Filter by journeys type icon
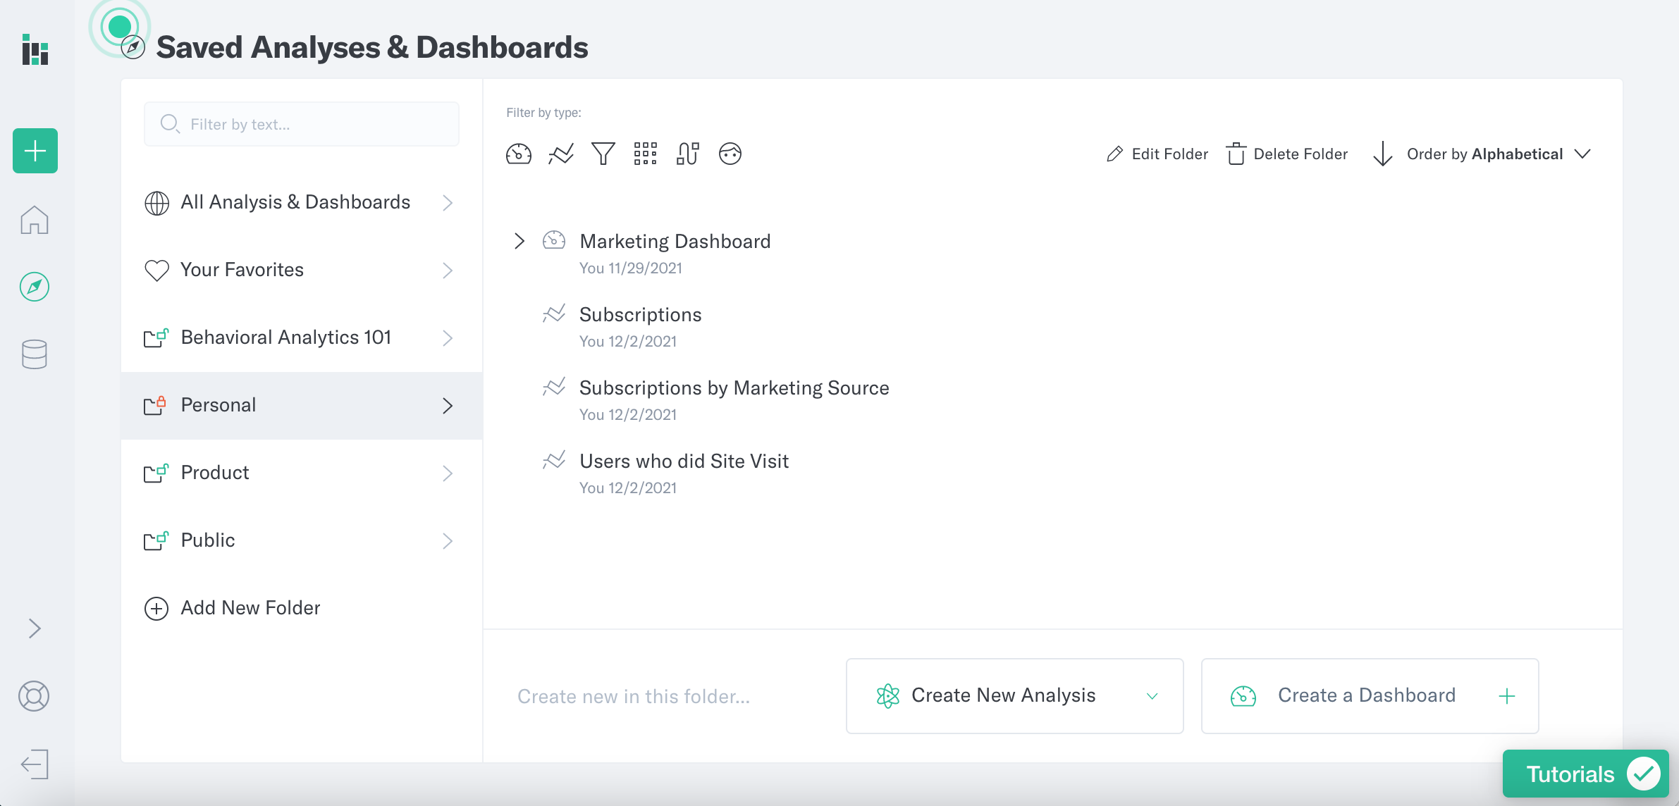The image size is (1679, 806). (688, 154)
